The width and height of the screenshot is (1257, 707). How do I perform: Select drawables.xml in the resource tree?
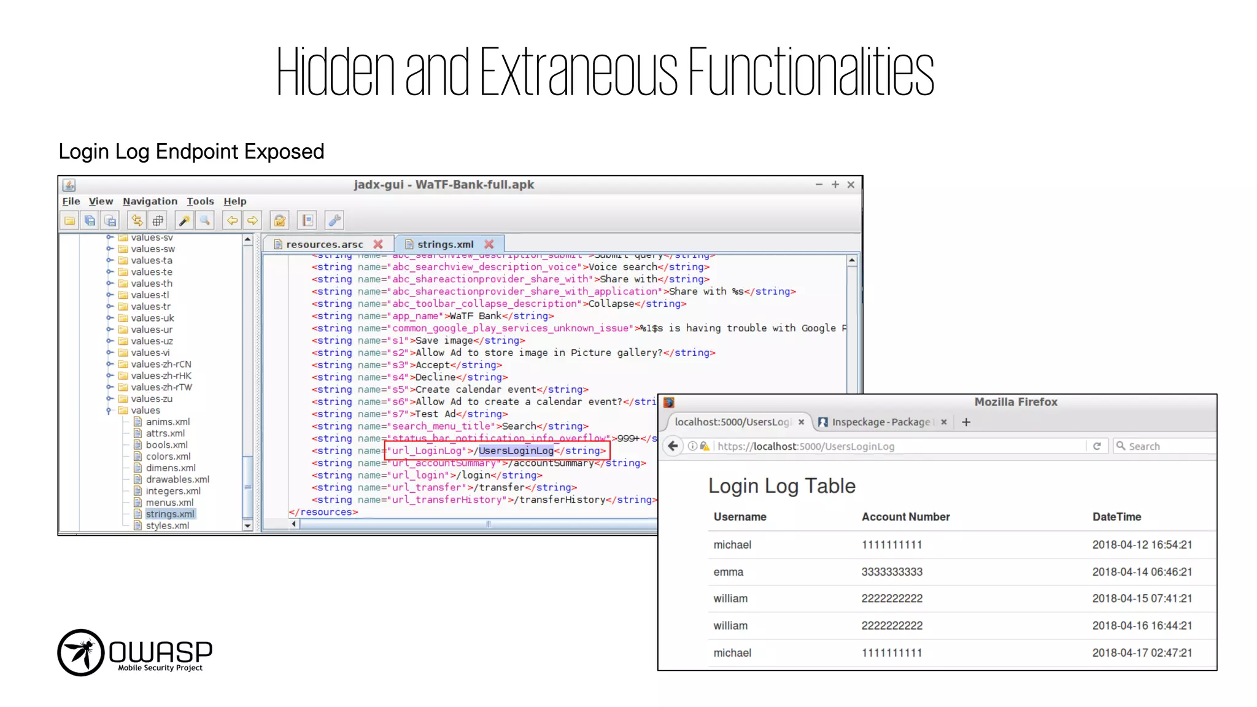[x=177, y=479]
